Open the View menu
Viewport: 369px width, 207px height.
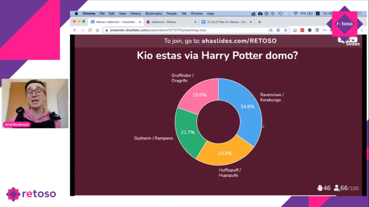click(x=122, y=14)
